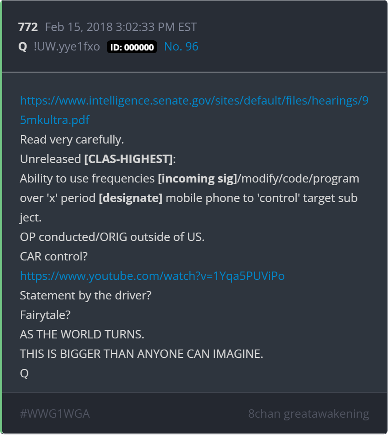The width and height of the screenshot is (388, 435).
Task: Click the Q signature at post end
Action: pos(24,373)
